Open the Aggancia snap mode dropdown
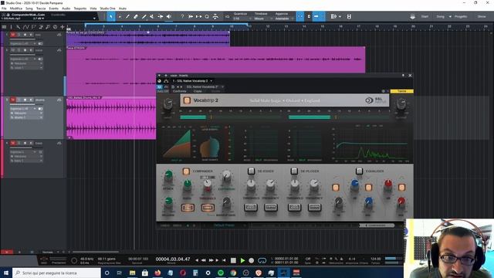This screenshot has height=278, width=494. coord(283,19)
